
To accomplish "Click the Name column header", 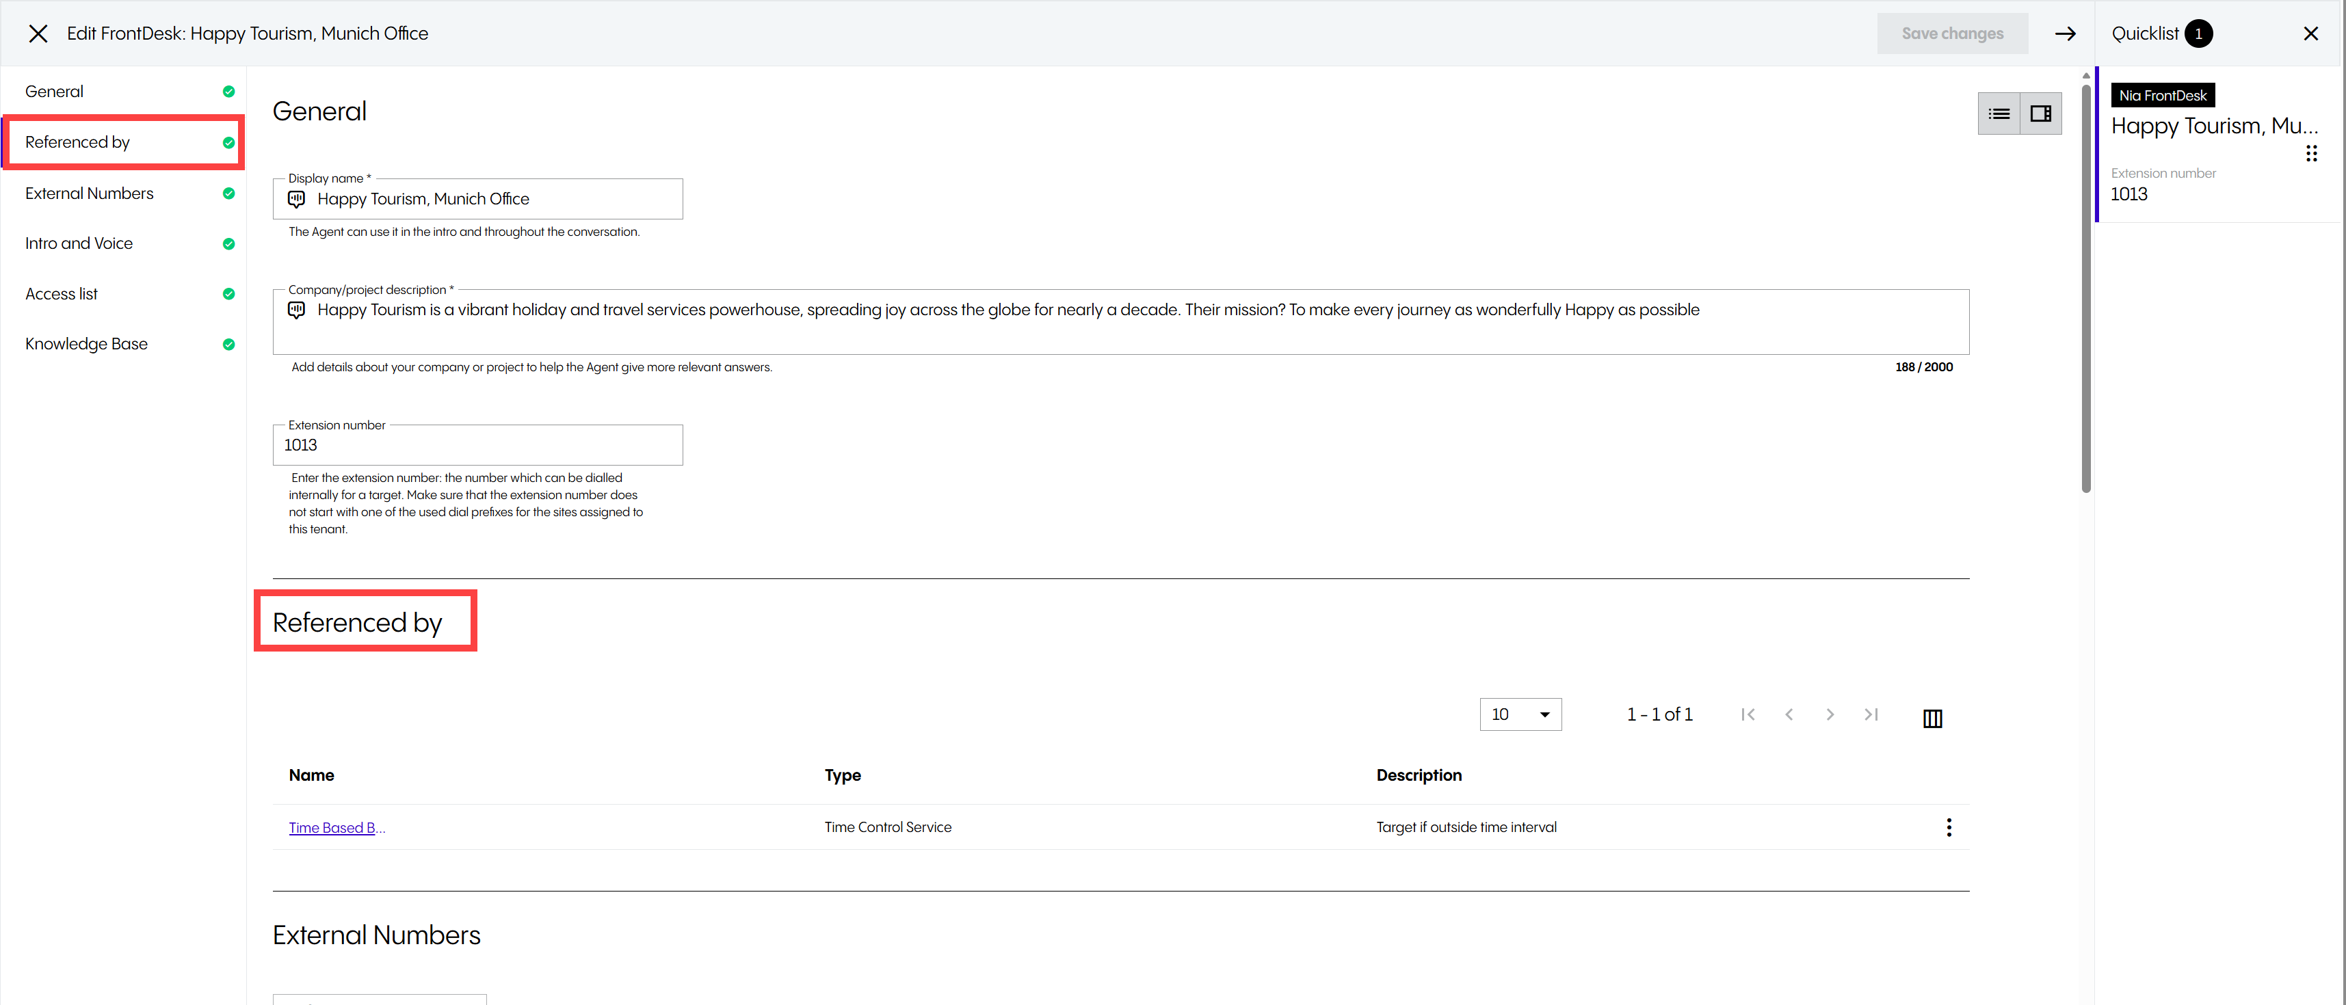I will (311, 775).
